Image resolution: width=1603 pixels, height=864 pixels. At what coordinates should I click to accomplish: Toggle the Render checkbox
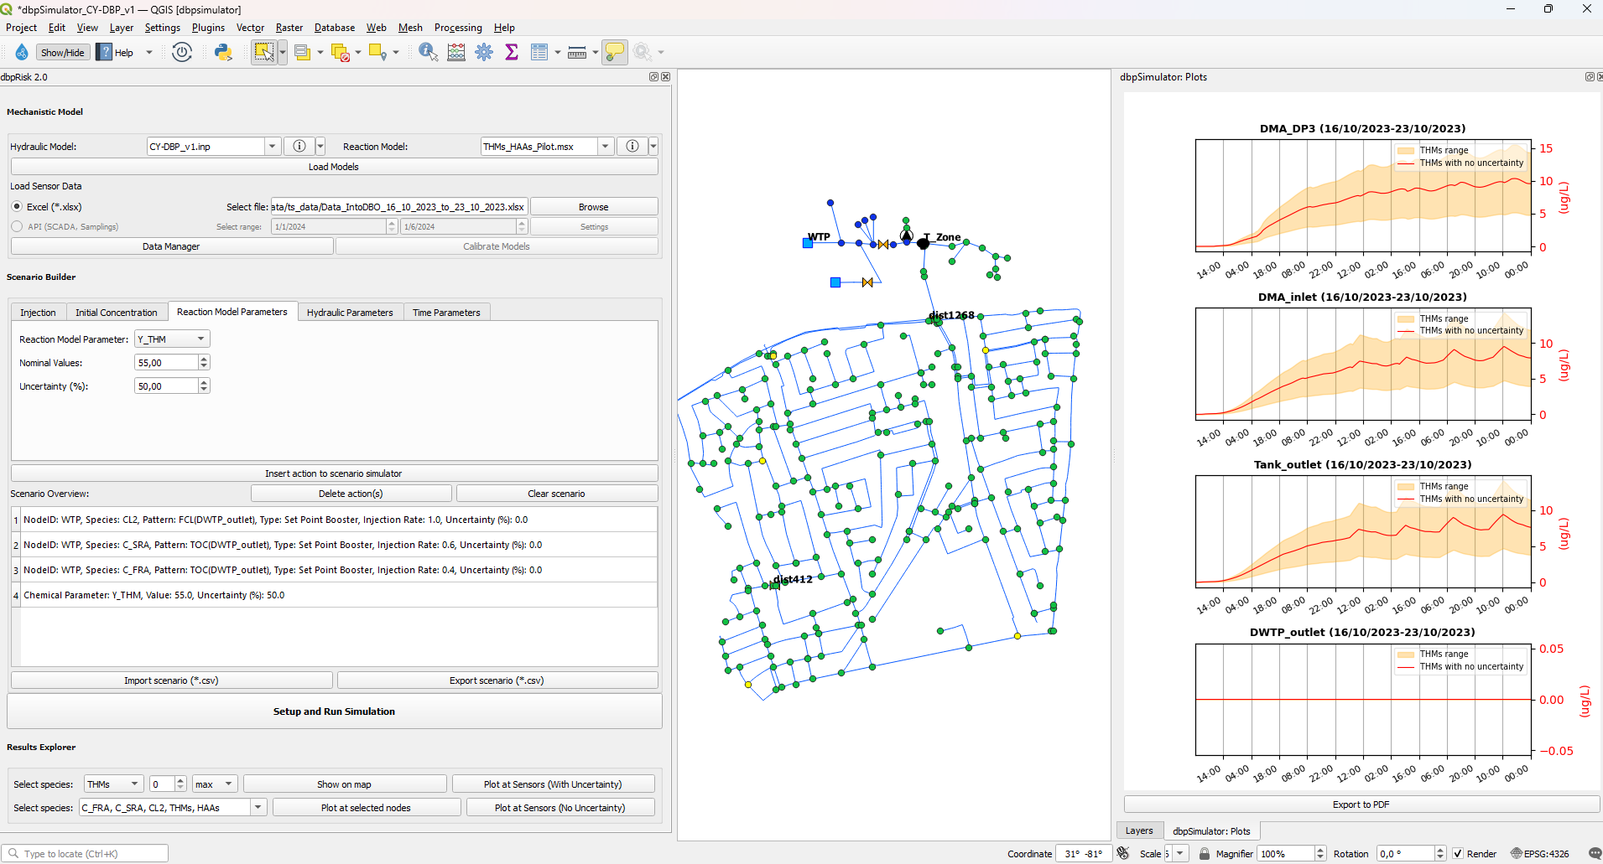click(x=1458, y=853)
